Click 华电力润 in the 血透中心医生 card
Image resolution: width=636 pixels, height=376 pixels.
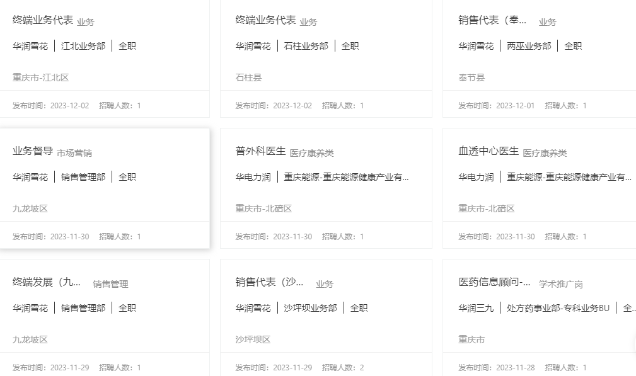coord(476,177)
